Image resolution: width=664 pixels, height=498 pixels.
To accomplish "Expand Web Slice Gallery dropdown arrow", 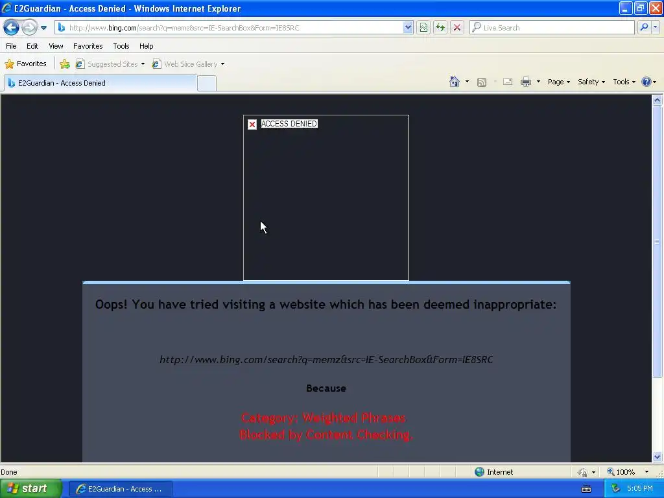I will tap(223, 64).
